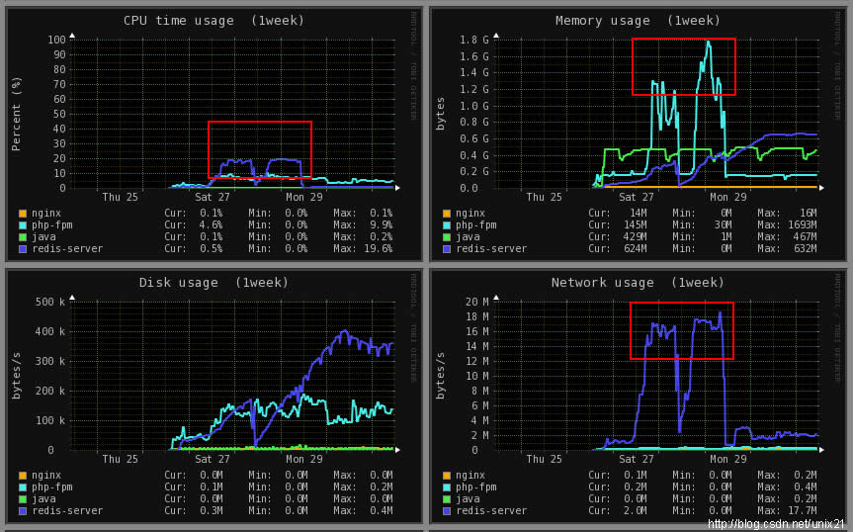Click the java green swatch in CPU legend
This screenshot has width=853, height=532.
23,237
